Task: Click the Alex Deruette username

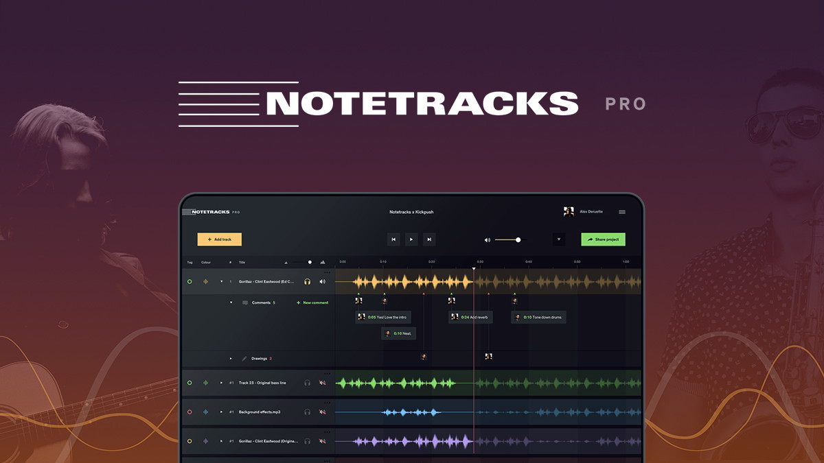Action: tap(591, 212)
